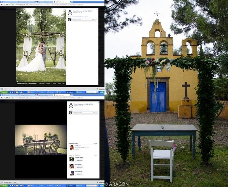This screenshot has width=228, height=187.
Task: Click the forward arrow in the upper browser
Action: [x=4, y=5]
